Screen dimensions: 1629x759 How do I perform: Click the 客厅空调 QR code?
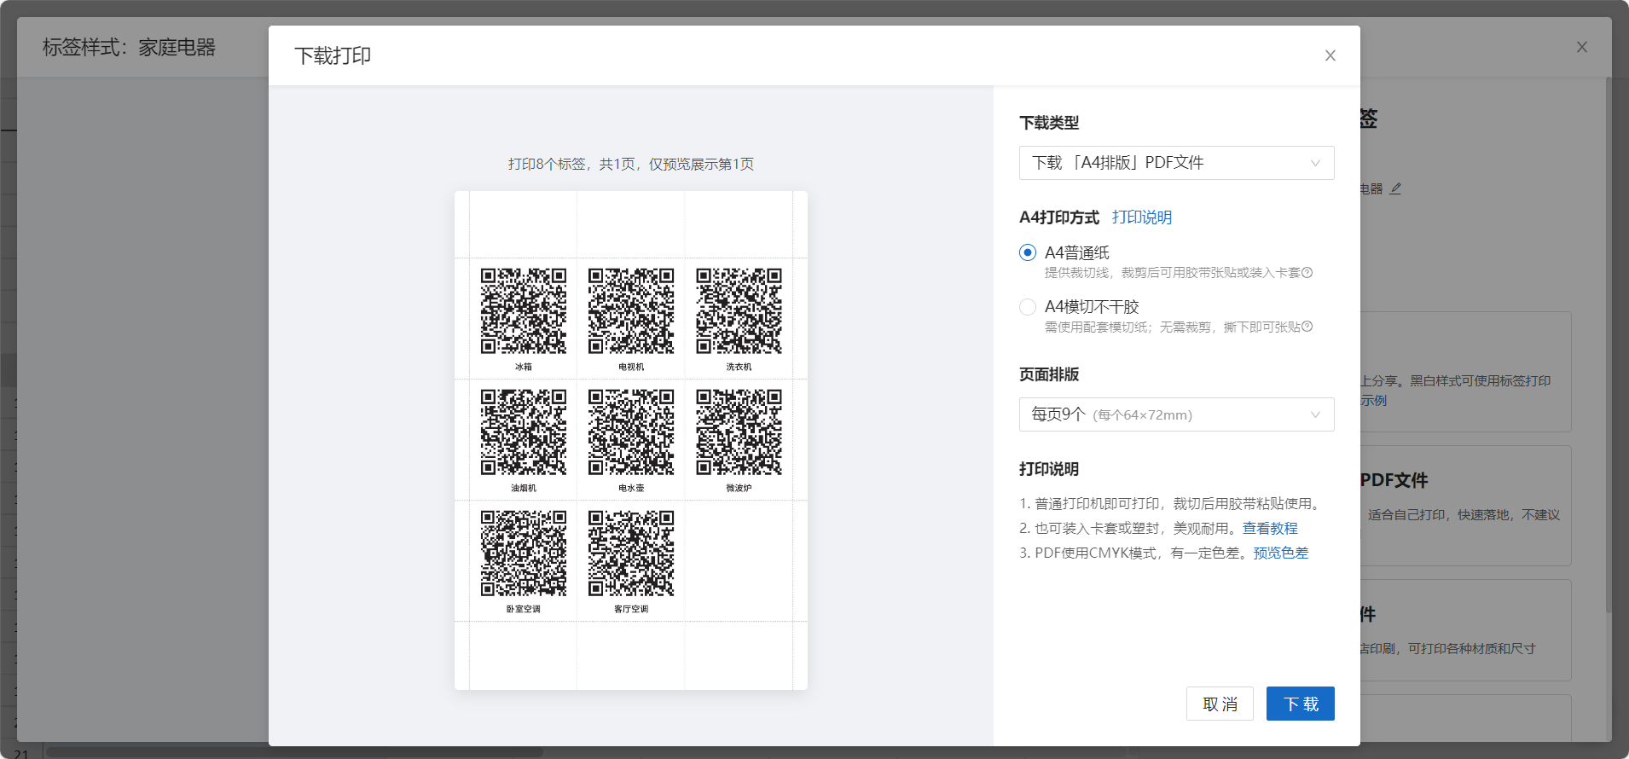pos(631,553)
